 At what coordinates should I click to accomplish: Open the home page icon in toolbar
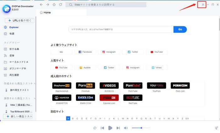54,5
